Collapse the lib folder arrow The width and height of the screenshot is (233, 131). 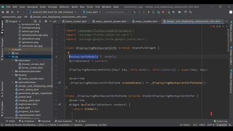(x=9, y=57)
